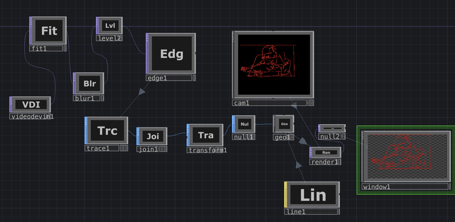Select the Tra transform node

(206, 135)
